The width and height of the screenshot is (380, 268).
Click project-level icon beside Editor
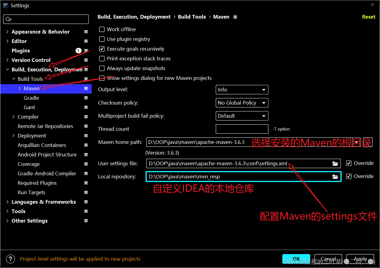click(x=86, y=41)
